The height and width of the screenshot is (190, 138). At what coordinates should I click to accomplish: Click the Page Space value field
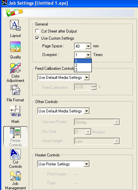[x=80, y=46]
